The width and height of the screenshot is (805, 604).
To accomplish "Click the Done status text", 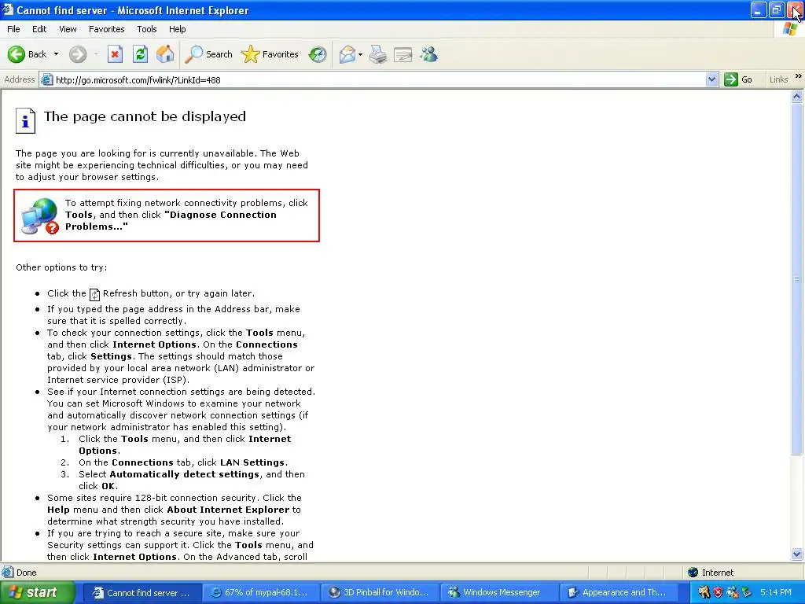I will 27,573.
